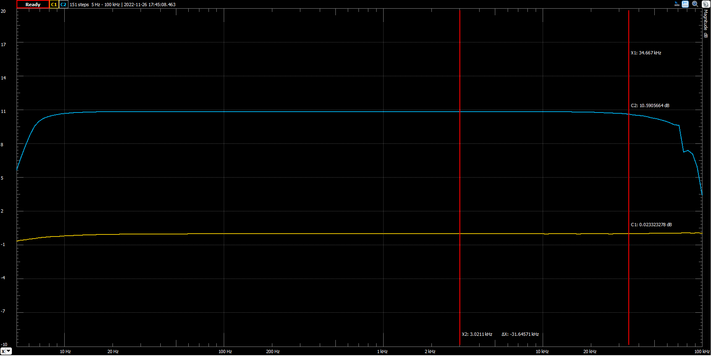Viewport: 712px width, 356px height.
Task: Click the 8 dB magnitude axis label
Action: [2, 145]
